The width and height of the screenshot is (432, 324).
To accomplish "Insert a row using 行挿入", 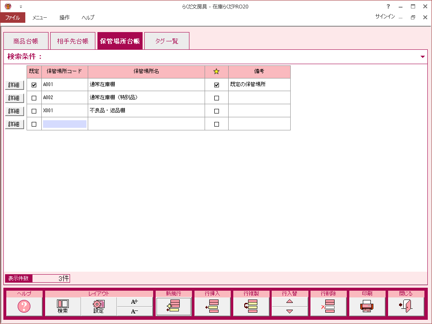I will (x=212, y=307).
